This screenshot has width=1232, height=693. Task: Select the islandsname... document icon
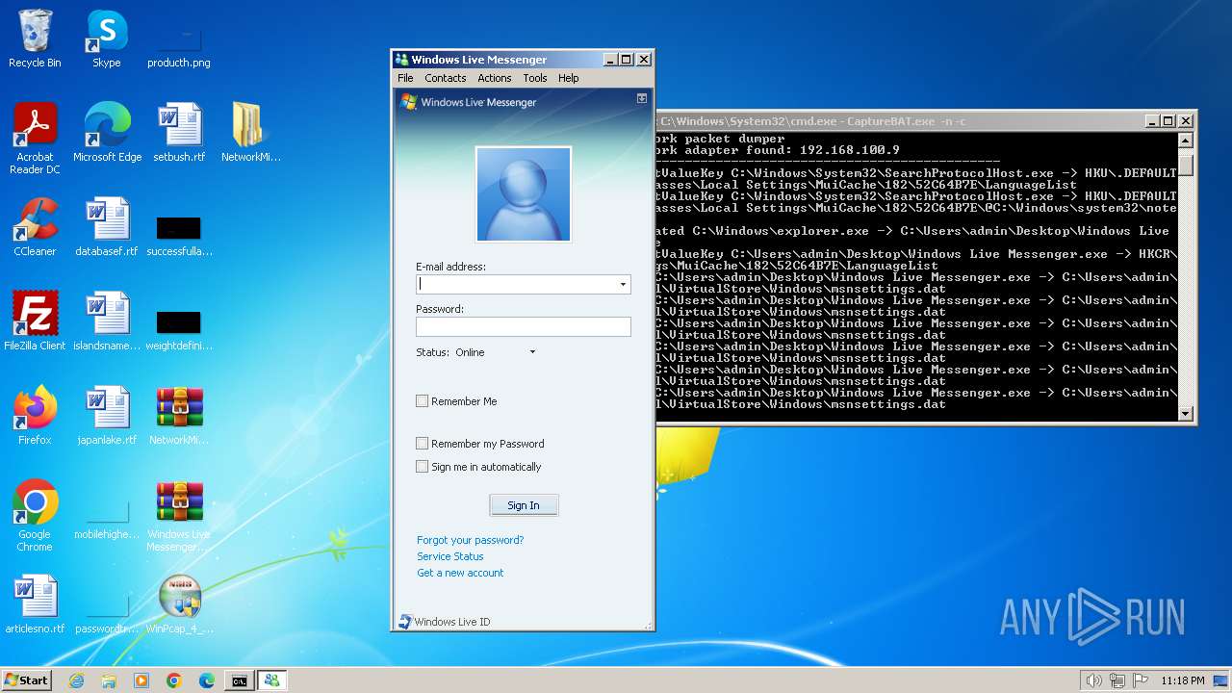click(107, 321)
